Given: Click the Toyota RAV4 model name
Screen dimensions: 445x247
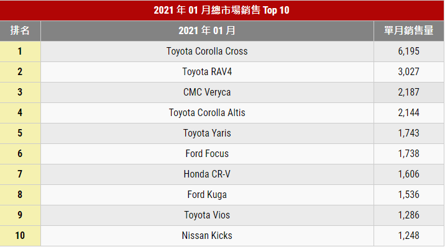Looking at the screenshot, I should point(207,71).
